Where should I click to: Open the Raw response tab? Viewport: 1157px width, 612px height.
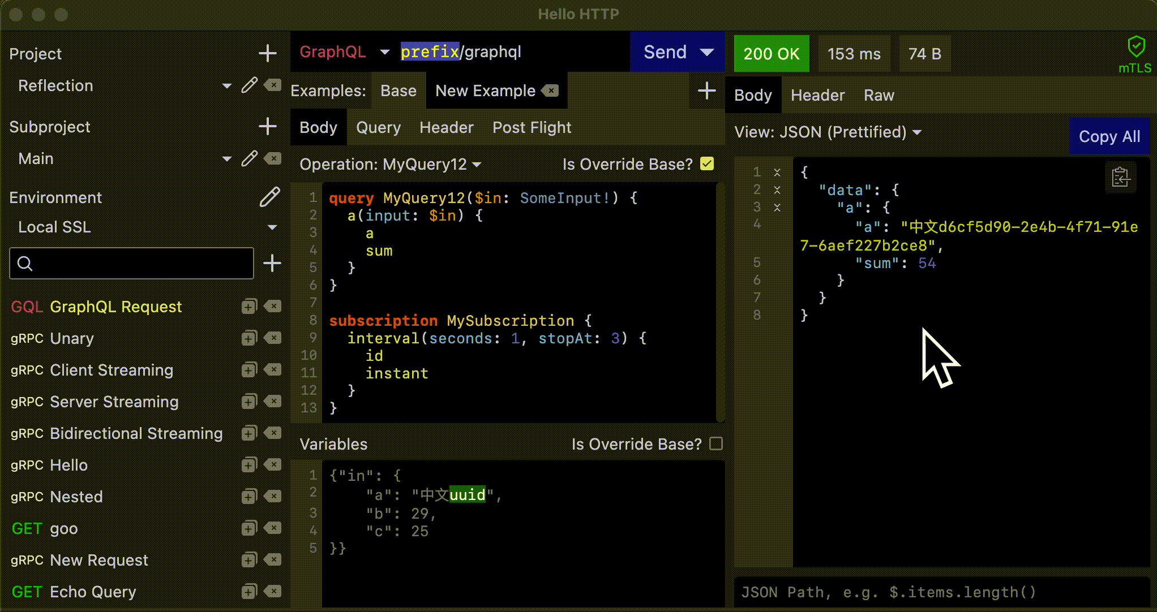[879, 96]
